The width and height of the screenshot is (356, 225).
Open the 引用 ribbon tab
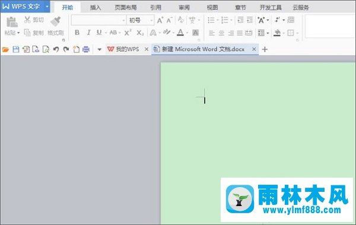[155, 8]
